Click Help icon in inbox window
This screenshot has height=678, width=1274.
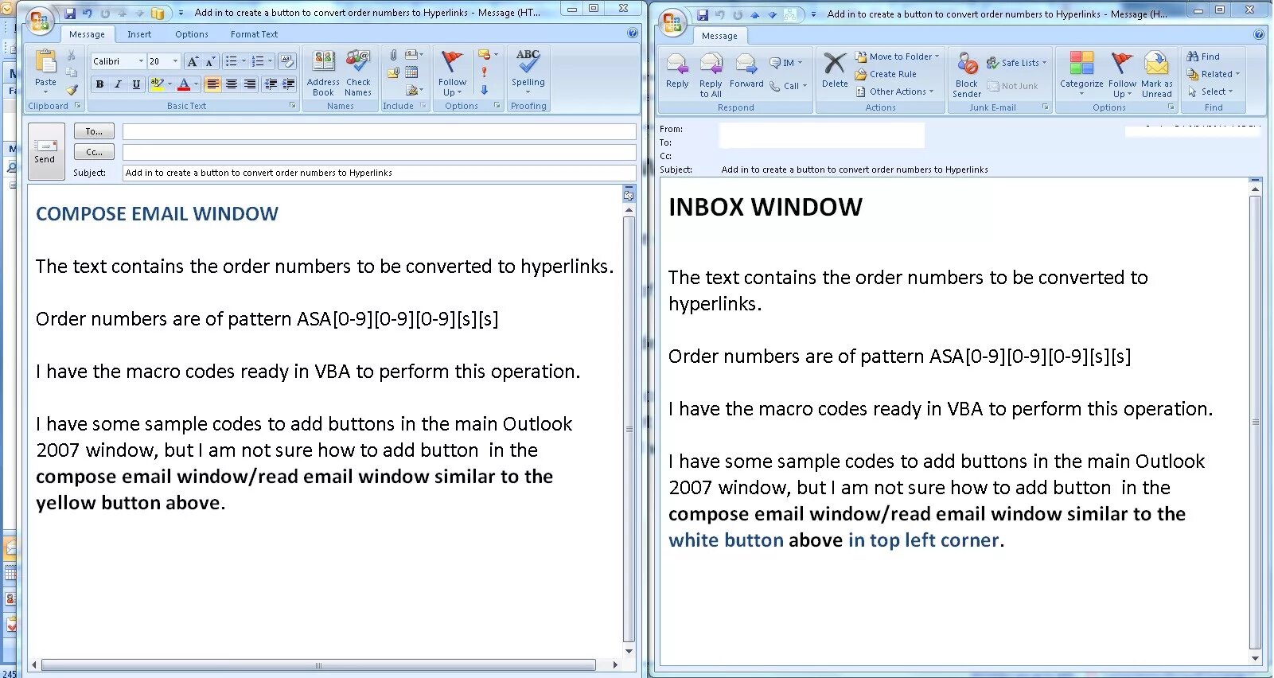point(1258,35)
